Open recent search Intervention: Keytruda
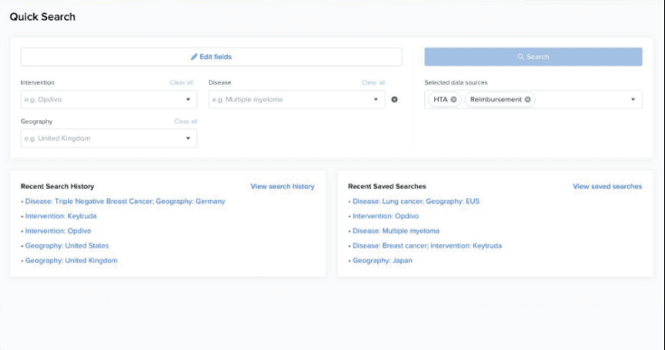The width and height of the screenshot is (665, 350). (x=61, y=216)
